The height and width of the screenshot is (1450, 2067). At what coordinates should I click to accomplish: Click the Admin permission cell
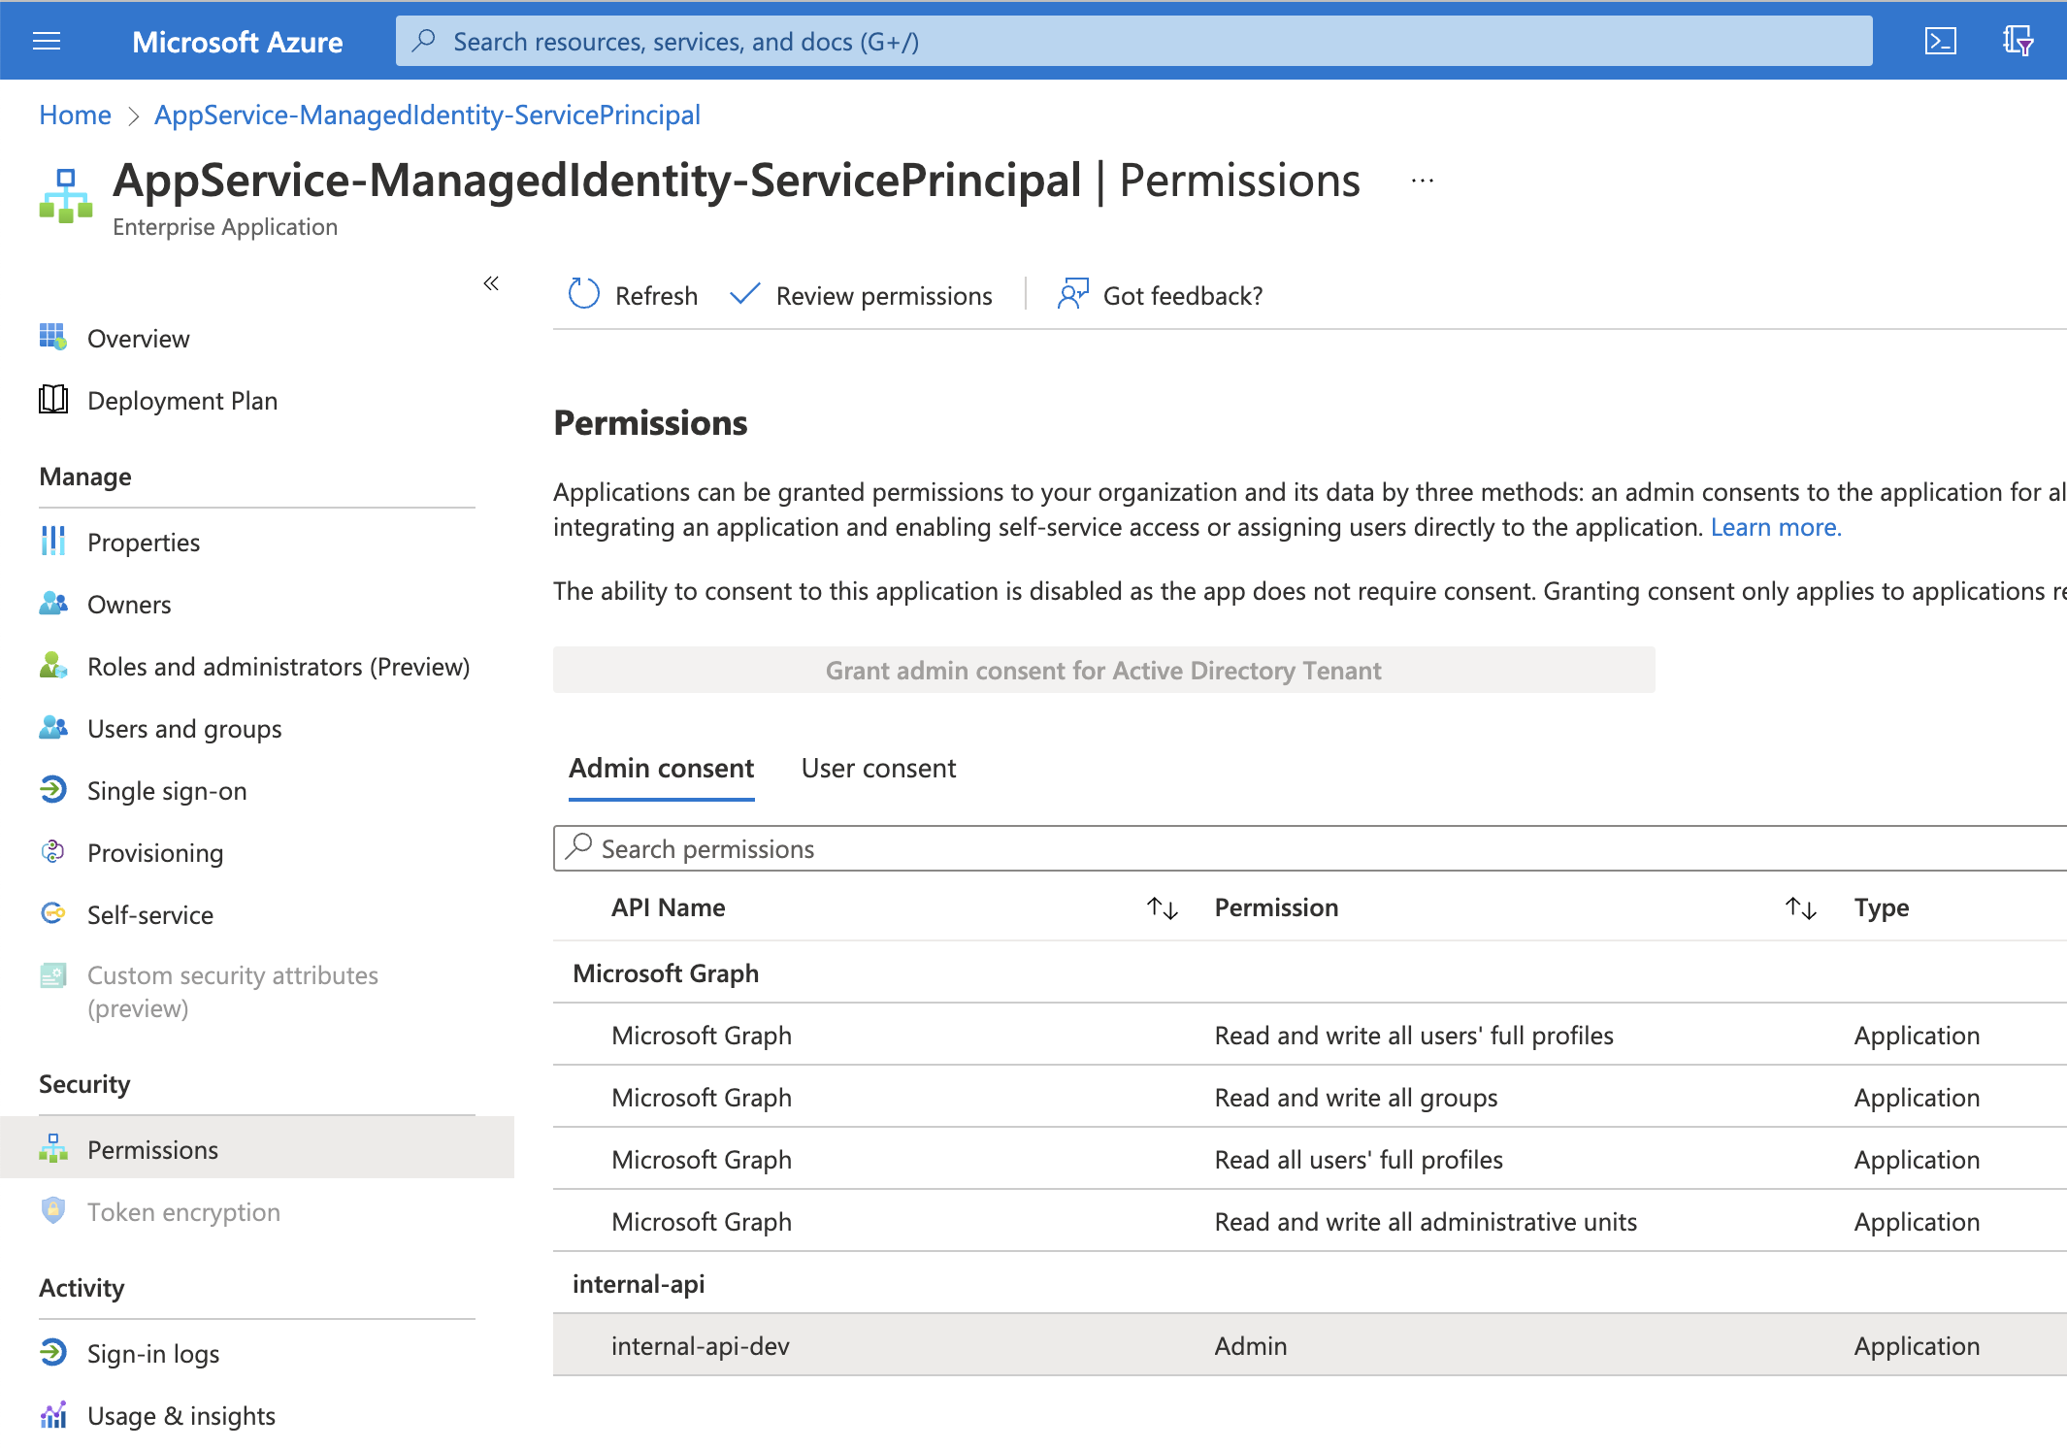click(x=1251, y=1346)
